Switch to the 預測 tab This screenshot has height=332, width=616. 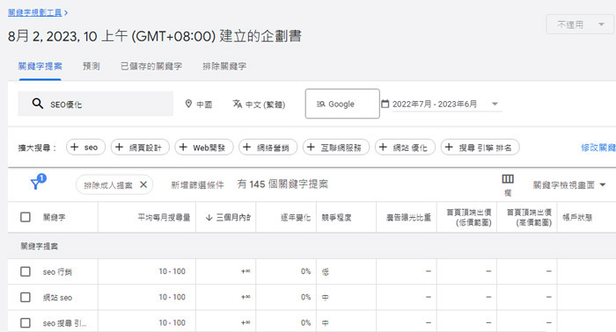(x=92, y=66)
